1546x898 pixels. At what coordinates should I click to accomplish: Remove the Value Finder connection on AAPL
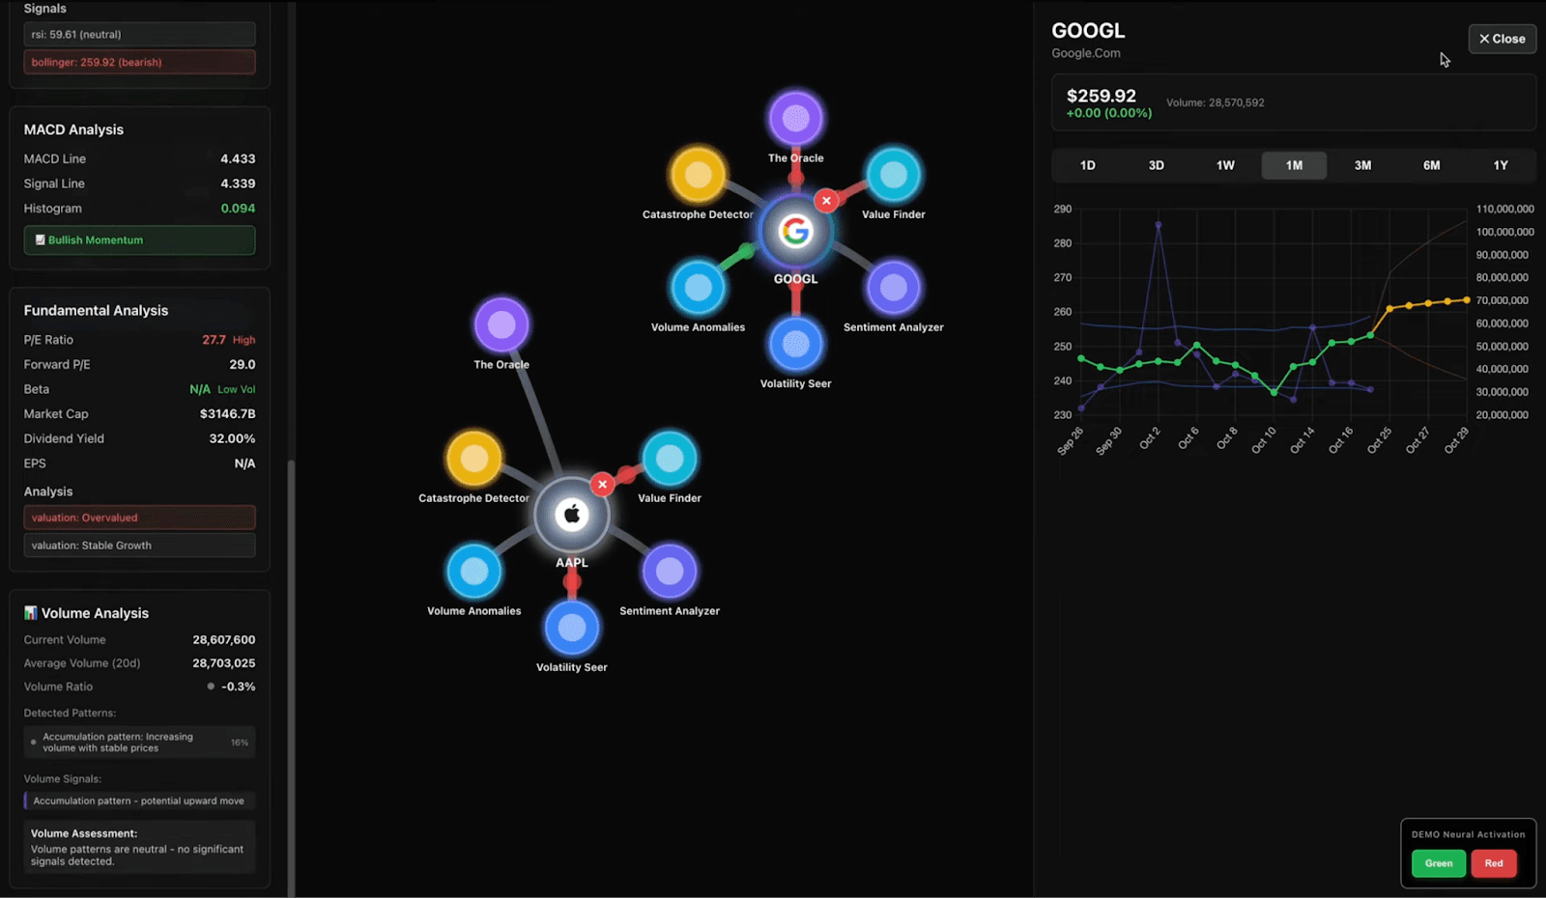click(x=602, y=484)
